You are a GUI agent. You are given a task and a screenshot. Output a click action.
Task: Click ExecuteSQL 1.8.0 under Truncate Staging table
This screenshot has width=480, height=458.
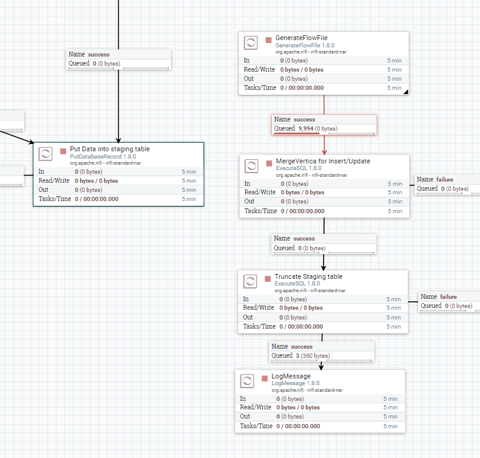(297, 284)
